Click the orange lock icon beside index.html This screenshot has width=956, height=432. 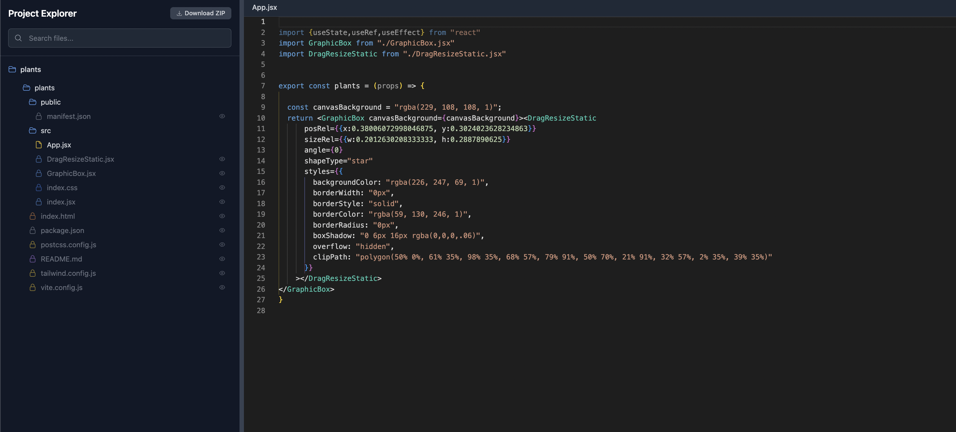[x=33, y=216]
